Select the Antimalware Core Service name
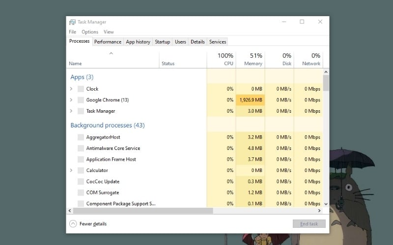The height and width of the screenshot is (245, 393). [x=113, y=148]
